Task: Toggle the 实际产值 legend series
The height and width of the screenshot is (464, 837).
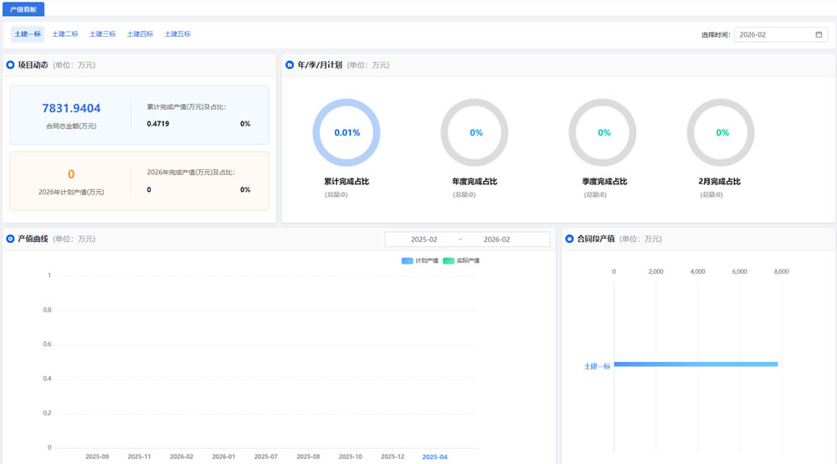Action: pyautogui.click(x=461, y=260)
